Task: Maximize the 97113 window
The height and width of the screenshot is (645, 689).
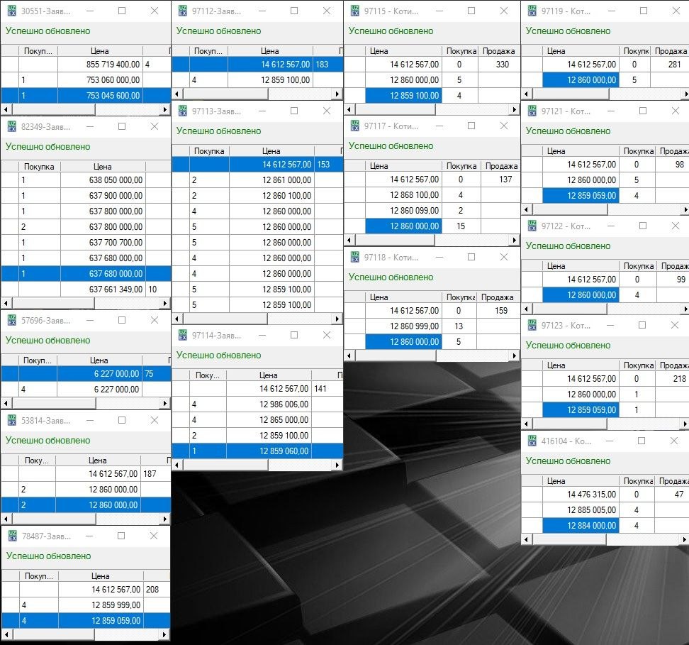Action: (x=294, y=111)
